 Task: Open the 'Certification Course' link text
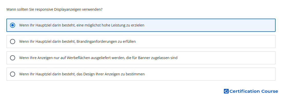(x=254, y=91)
